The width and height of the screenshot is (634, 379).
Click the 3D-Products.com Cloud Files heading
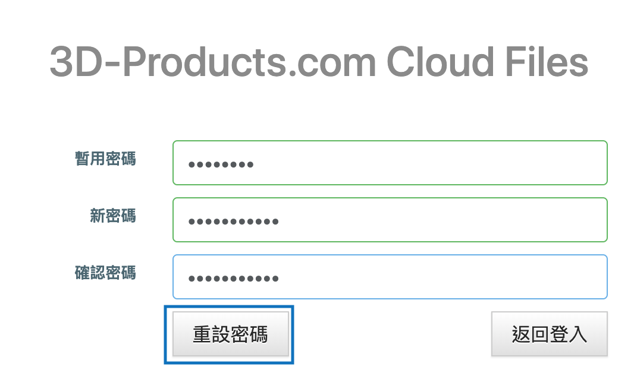click(x=319, y=62)
